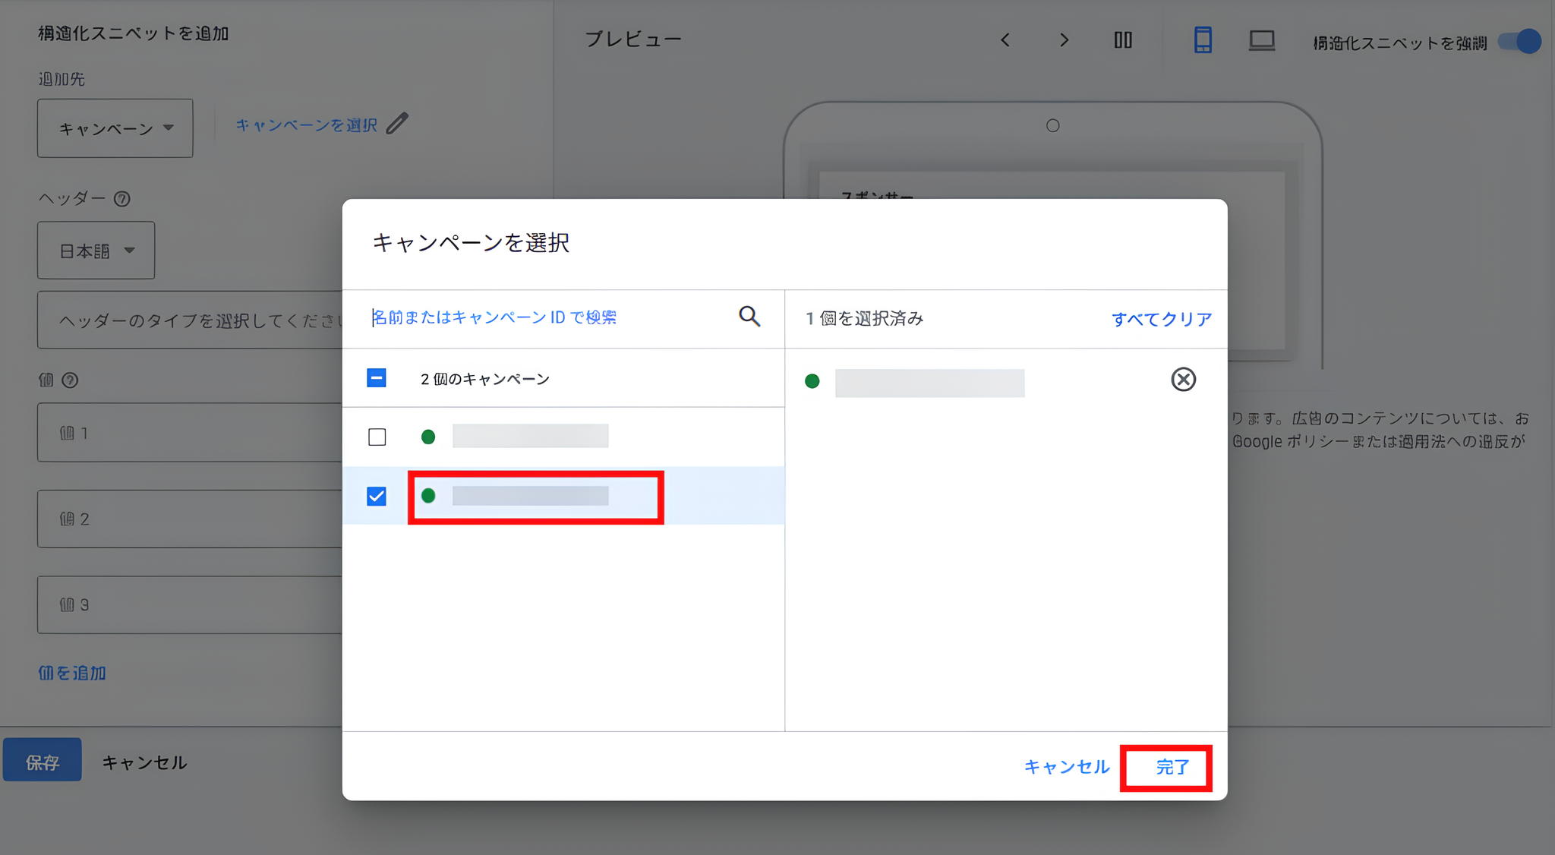The width and height of the screenshot is (1555, 855).
Task: Add another value via 値を追加
Action: tap(71, 673)
